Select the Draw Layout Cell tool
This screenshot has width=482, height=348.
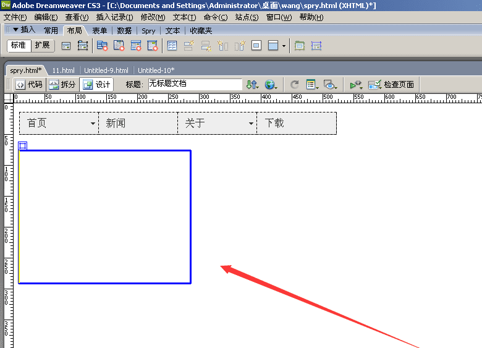[316, 46]
